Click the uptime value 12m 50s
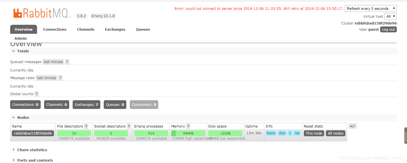407x163 pixels. (x=254, y=133)
